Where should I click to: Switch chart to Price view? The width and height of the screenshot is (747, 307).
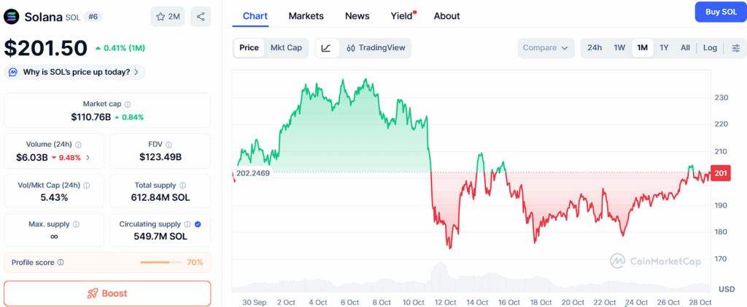[249, 48]
